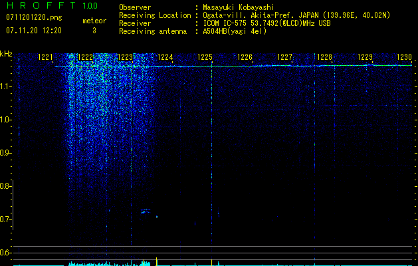Image resolution: width=418 pixels, height=266 pixels.
Task: Click the 1223 time marker
Action: click(126, 57)
